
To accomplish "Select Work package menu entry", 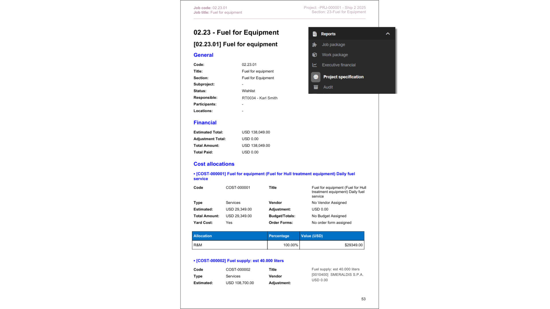I will click(335, 55).
